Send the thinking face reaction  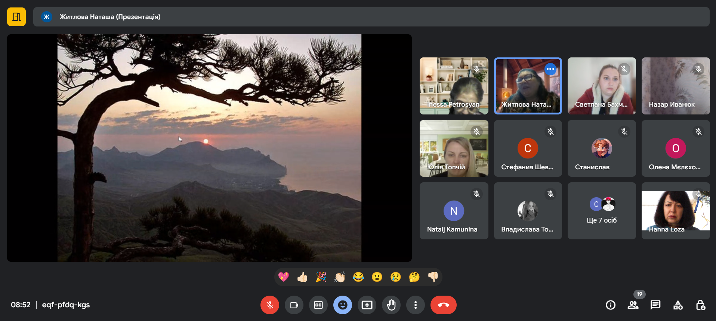point(414,277)
